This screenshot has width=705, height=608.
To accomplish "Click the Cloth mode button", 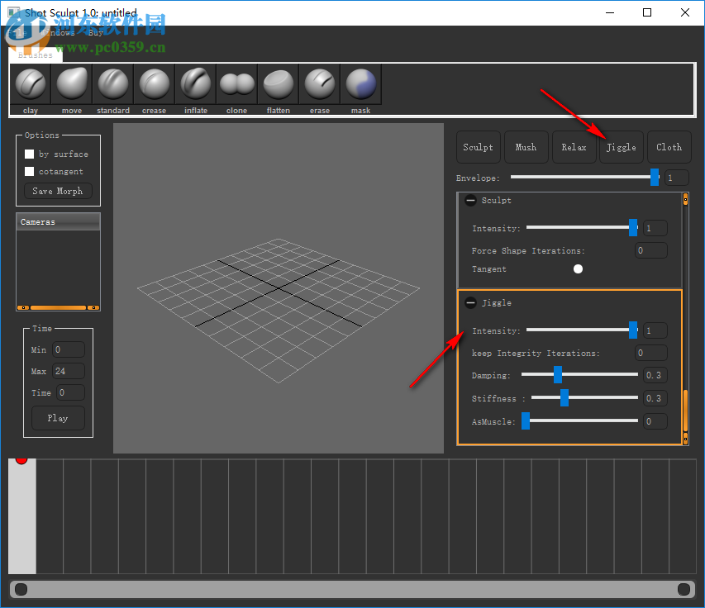I will coord(669,147).
